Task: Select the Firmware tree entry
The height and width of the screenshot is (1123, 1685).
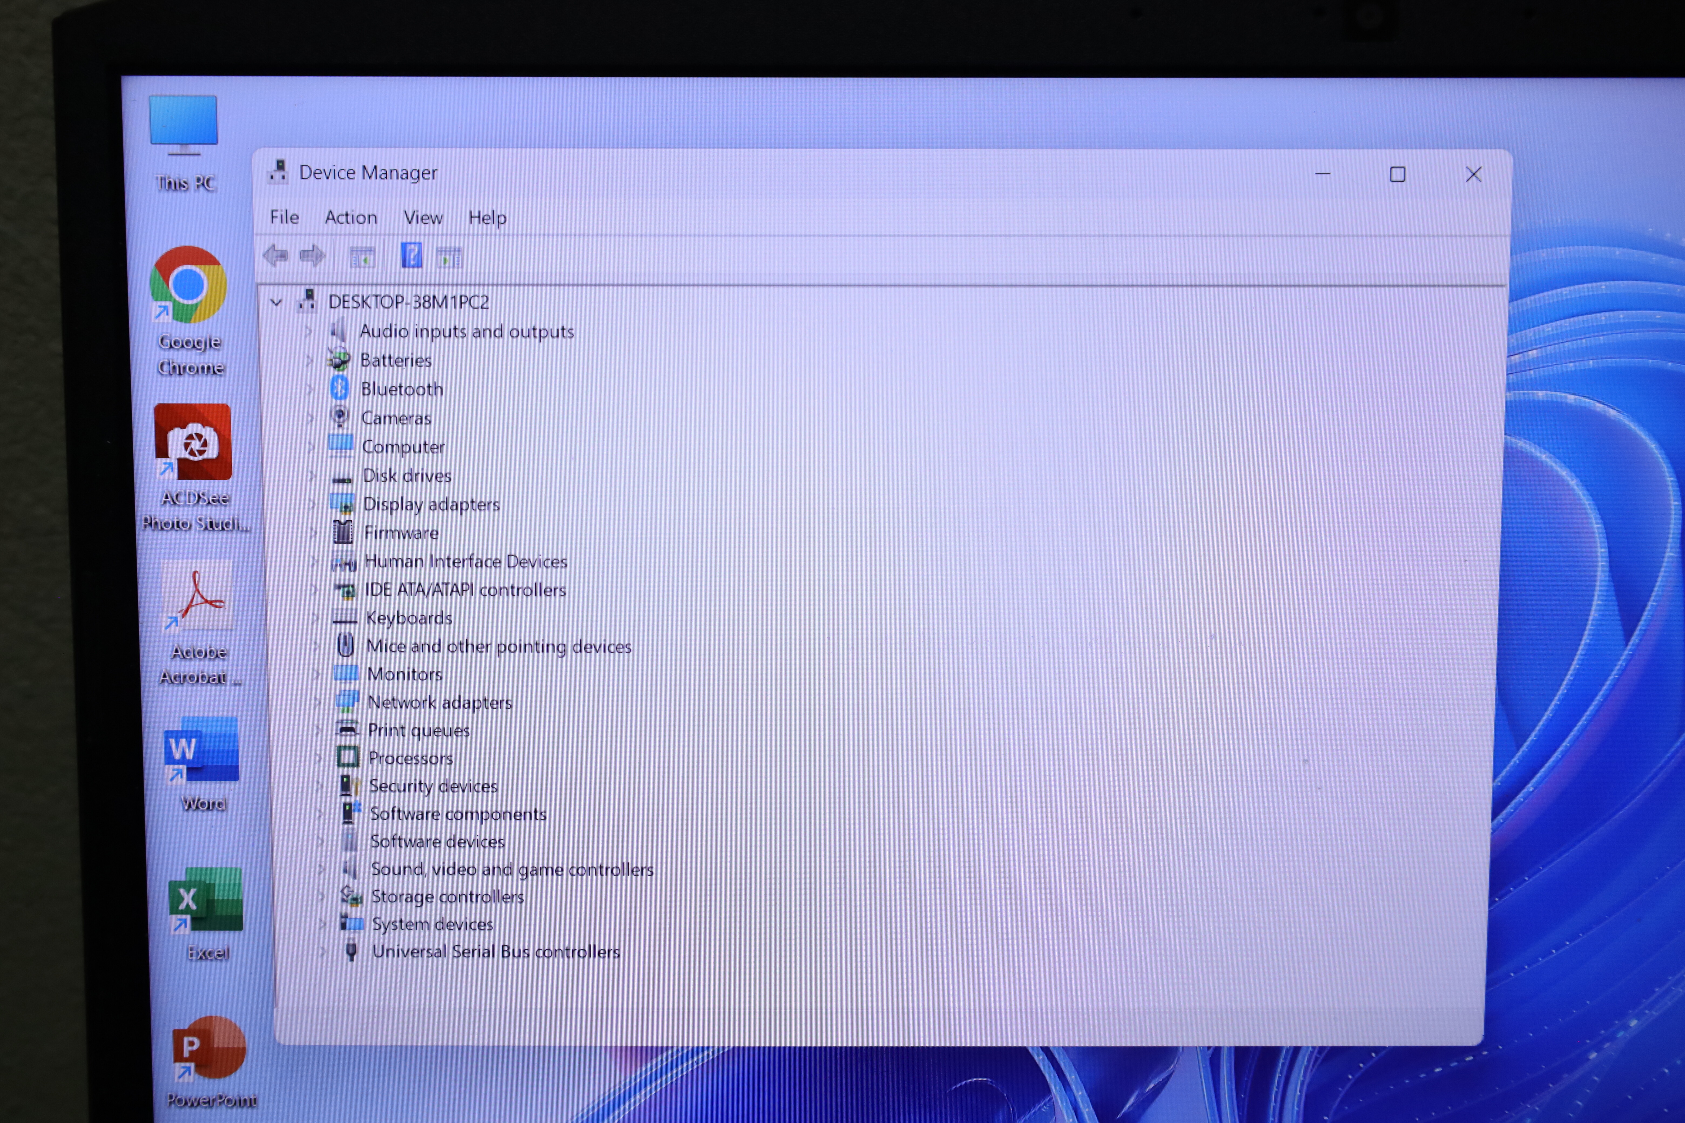Action: click(401, 533)
